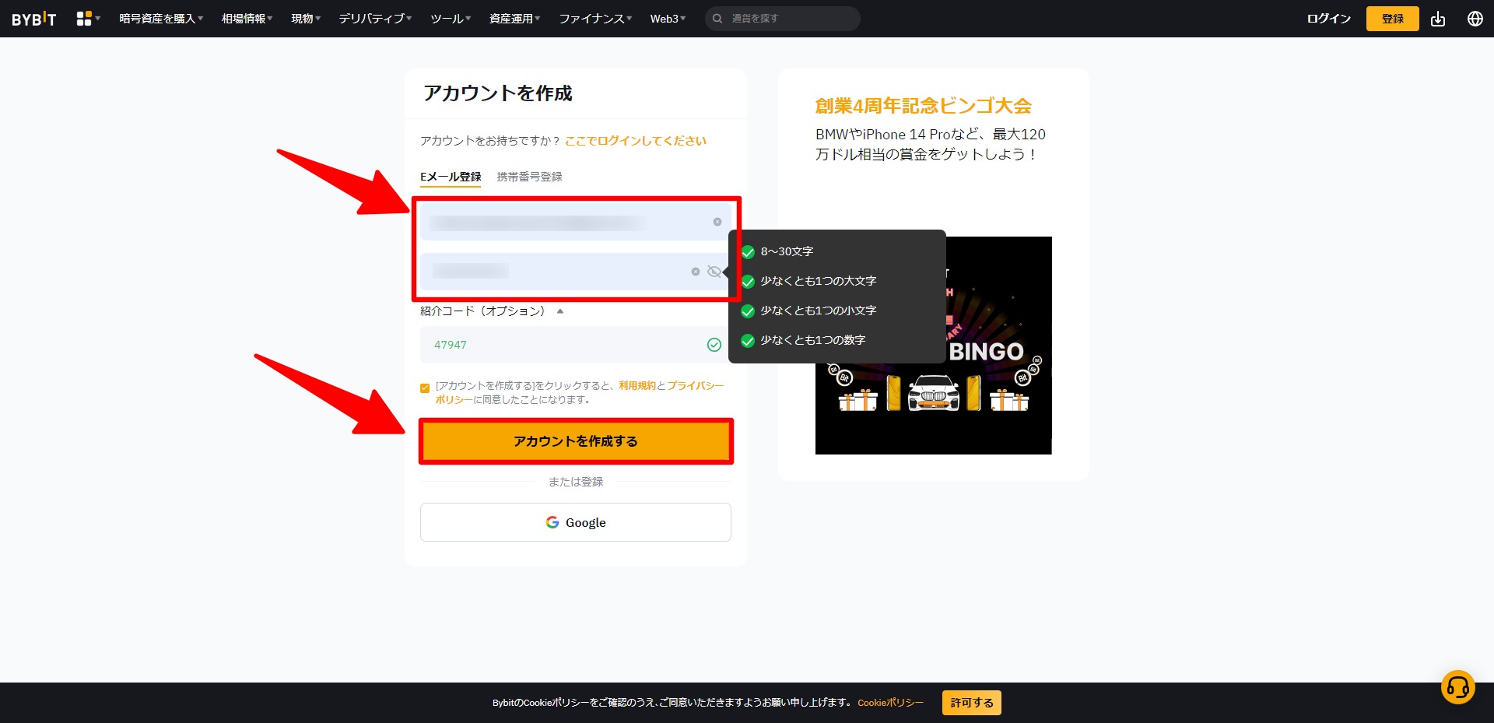This screenshot has height=723, width=1494.
Task: Click the email input field
Action: coord(576,222)
